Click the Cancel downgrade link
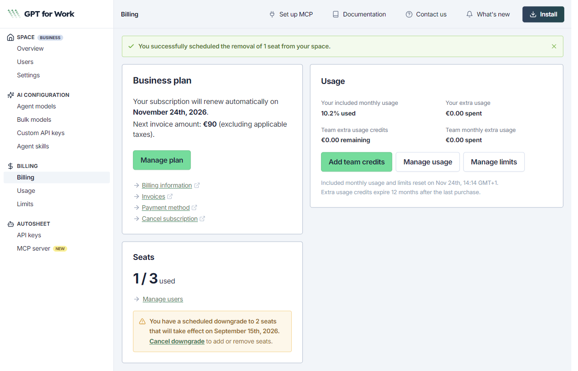The width and height of the screenshot is (578, 371). point(177,341)
